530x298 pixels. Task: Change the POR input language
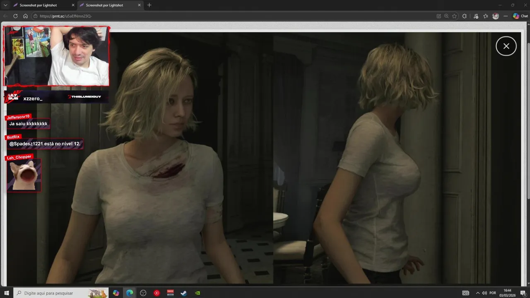493,293
